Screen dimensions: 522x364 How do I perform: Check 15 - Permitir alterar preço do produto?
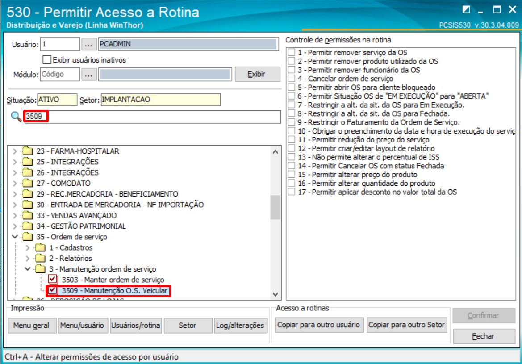292,175
